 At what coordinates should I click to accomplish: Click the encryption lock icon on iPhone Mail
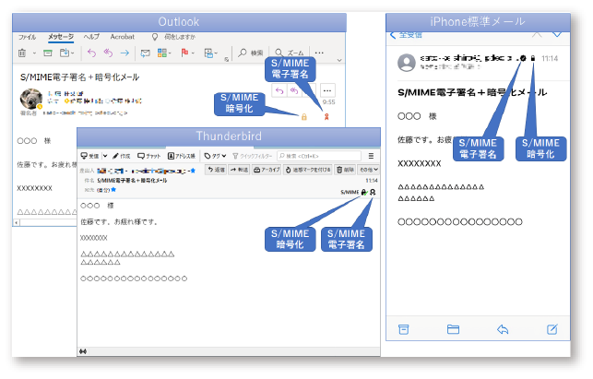tap(533, 58)
